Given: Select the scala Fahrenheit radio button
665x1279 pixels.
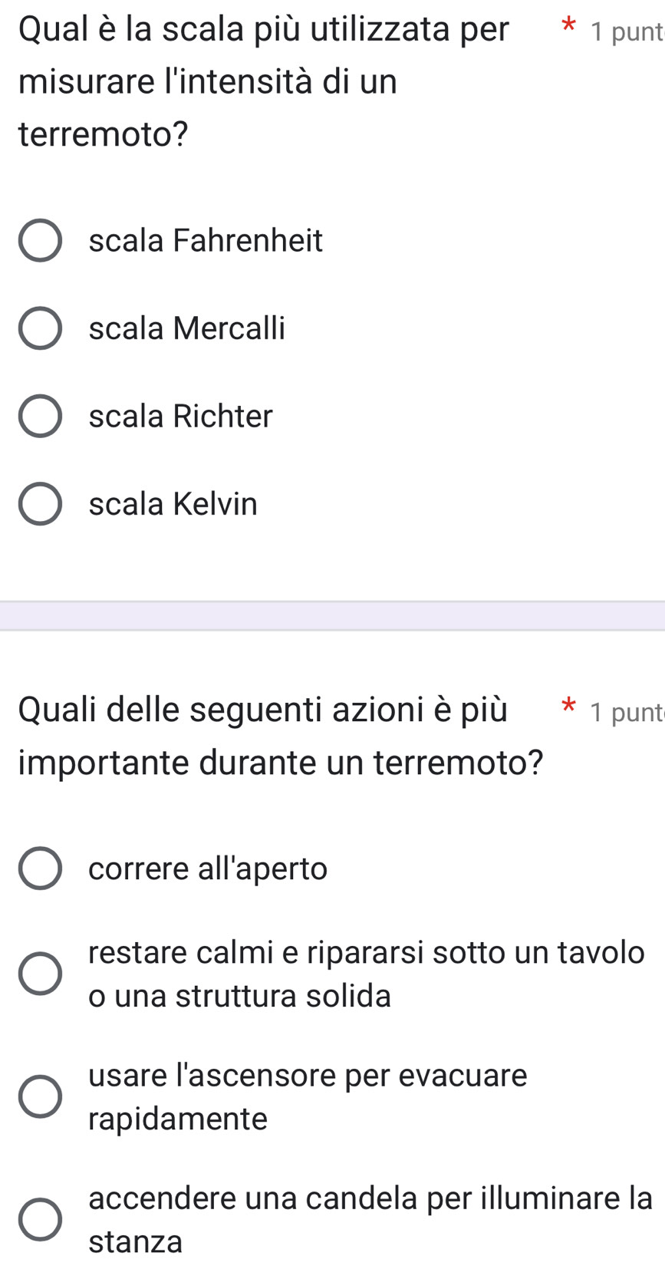Looking at the screenshot, I should pos(40,241).
